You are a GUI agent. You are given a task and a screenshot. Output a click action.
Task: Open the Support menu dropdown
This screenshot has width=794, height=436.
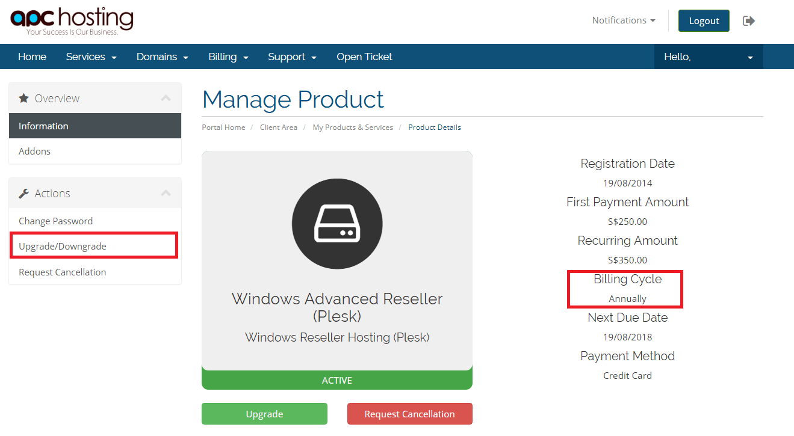[x=293, y=57]
